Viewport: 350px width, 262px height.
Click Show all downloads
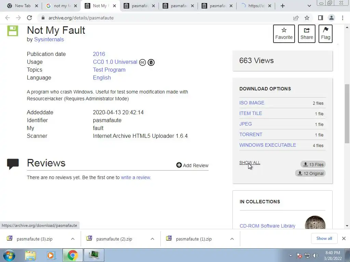coord(324,238)
